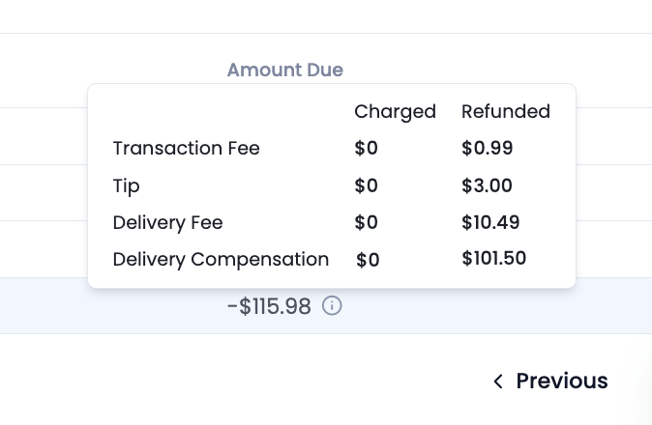The width and height of the screenshot is (652, 425).
Task: Click the $0 charged Delivery Compensation value
Action: [368, 260]
